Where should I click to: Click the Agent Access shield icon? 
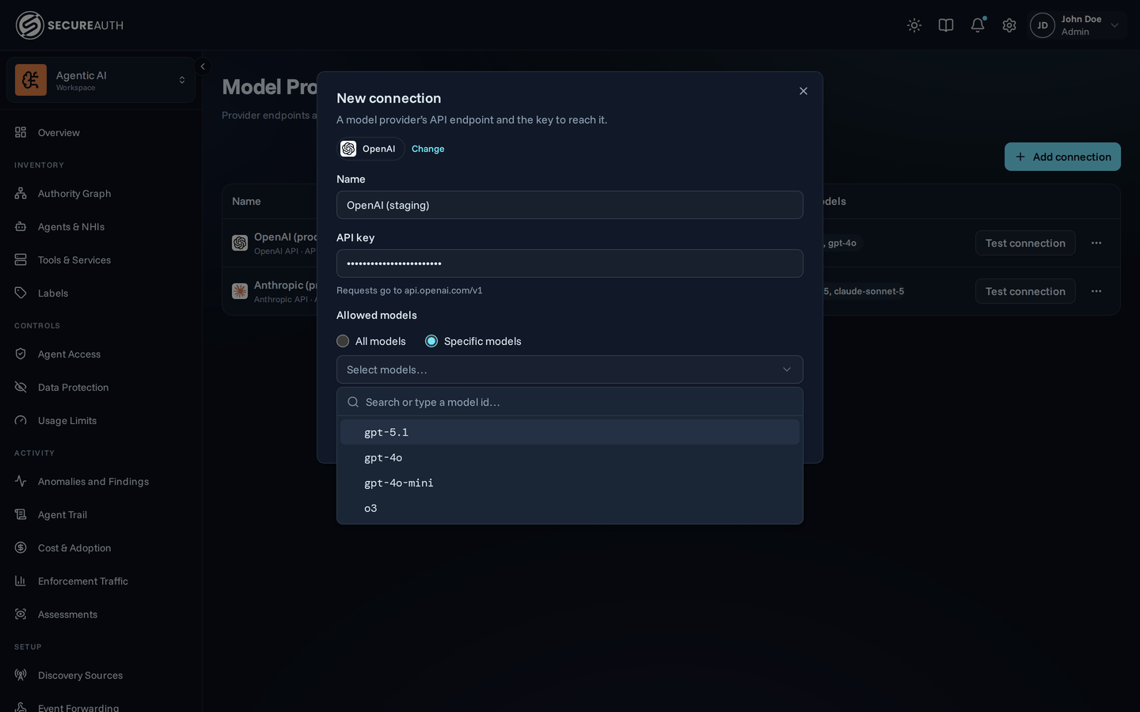[x=21, y=354]
